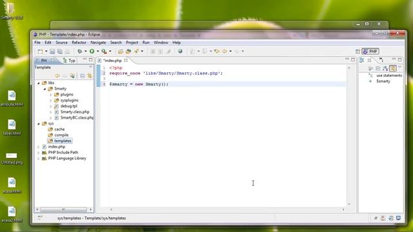Open the Project menu
Image resolution: width=413 pixels, height=232 pixels.
132,43
